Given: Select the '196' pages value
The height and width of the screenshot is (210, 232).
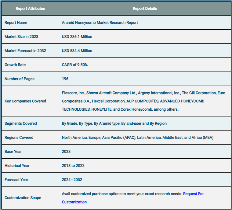Looking at the screenshot, I should point(65,79).
